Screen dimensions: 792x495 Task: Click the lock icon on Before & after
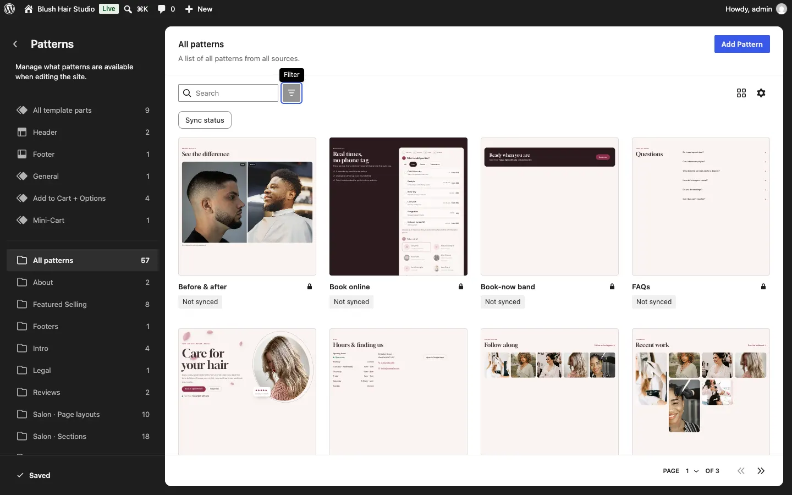(310, 287)
